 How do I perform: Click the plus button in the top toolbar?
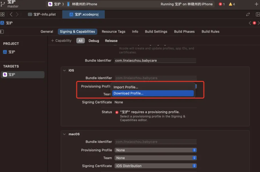(x=256, y=4)
